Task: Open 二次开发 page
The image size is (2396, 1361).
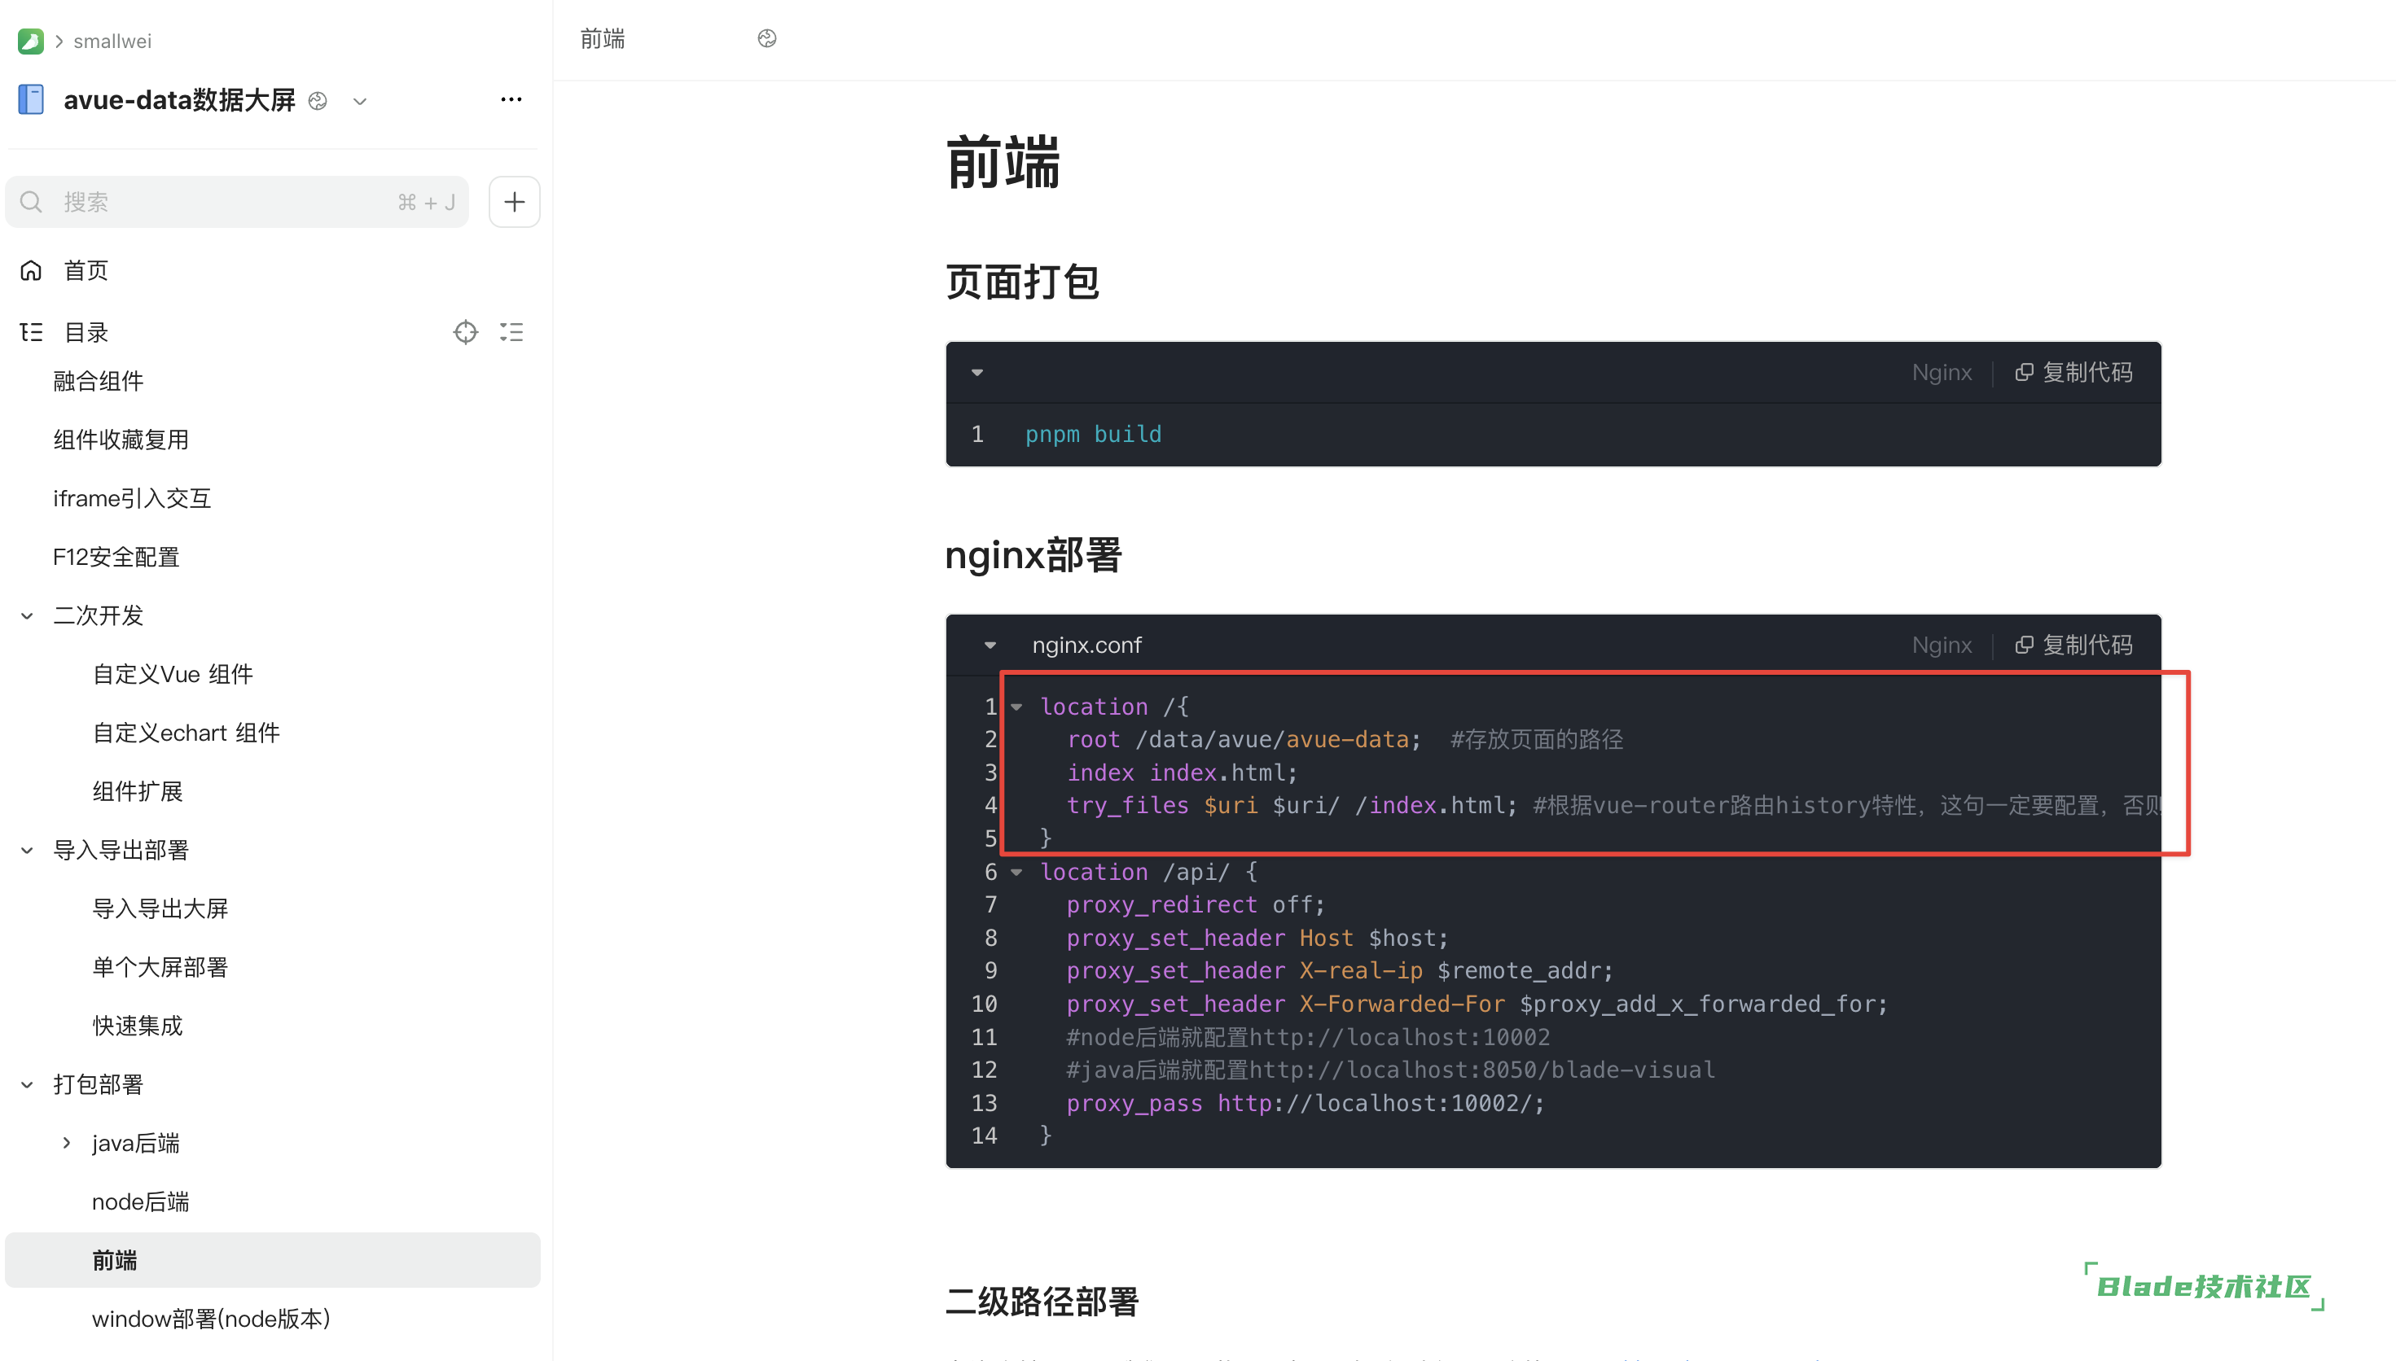Action: click(99, 615)
